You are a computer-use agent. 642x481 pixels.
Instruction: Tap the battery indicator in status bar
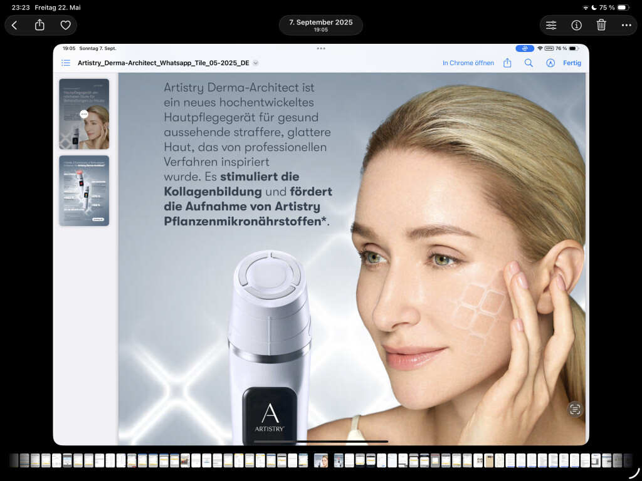click(x=623, y=8)
